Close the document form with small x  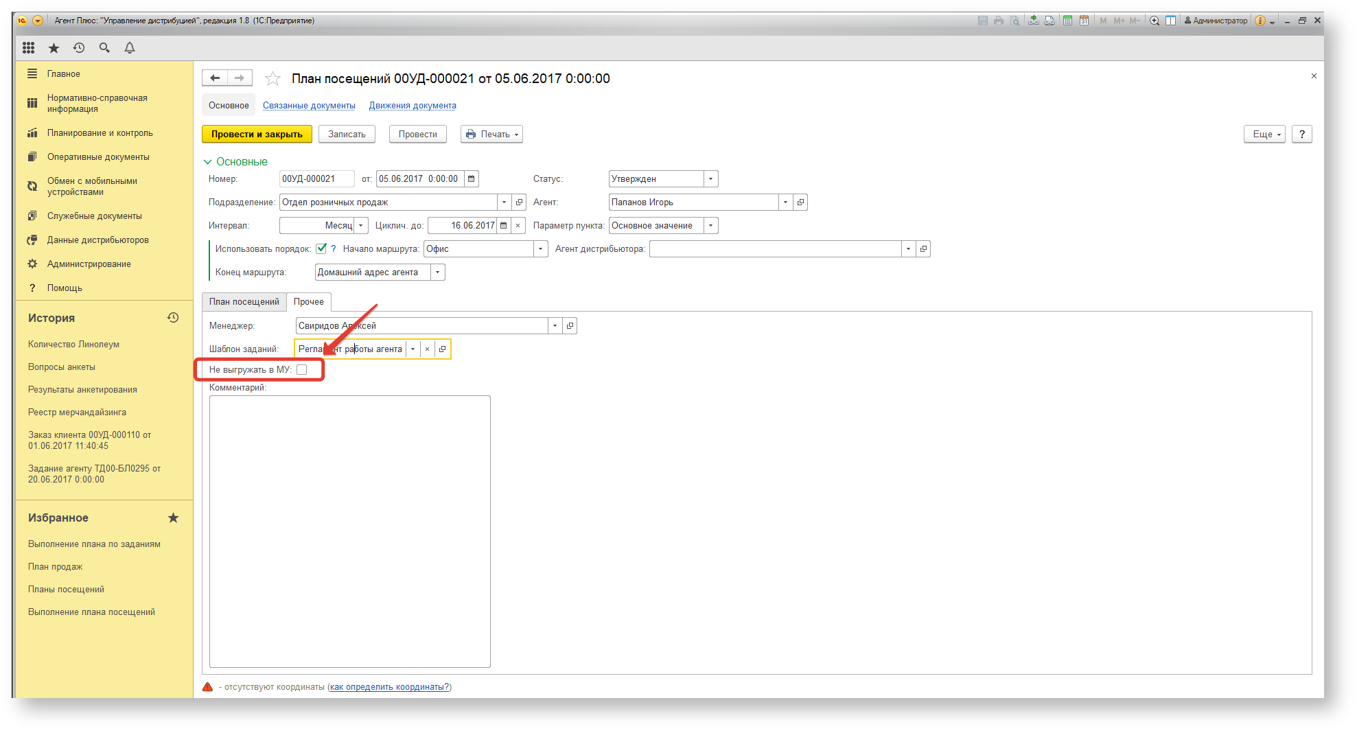[x=1314, y=76]
